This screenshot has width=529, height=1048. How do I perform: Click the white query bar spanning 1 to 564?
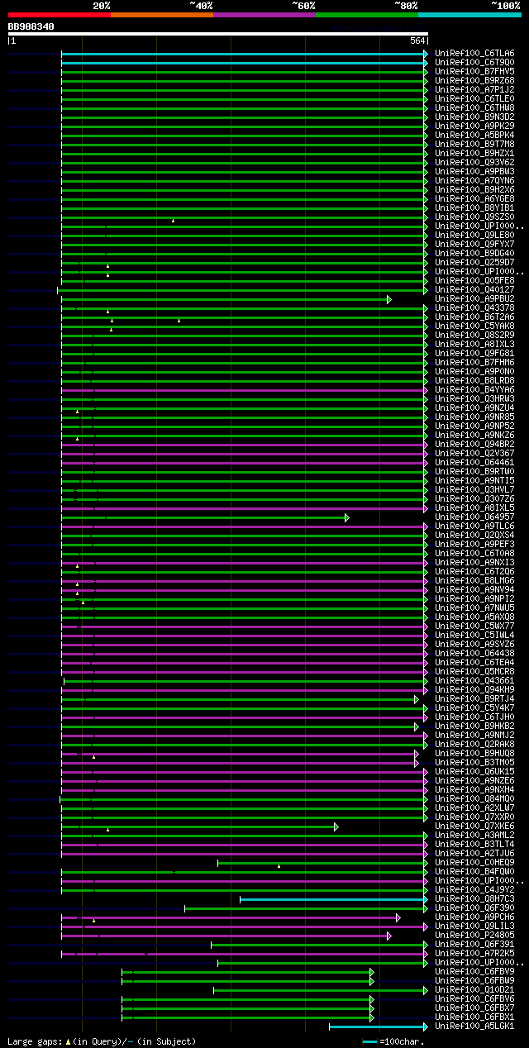218,34
